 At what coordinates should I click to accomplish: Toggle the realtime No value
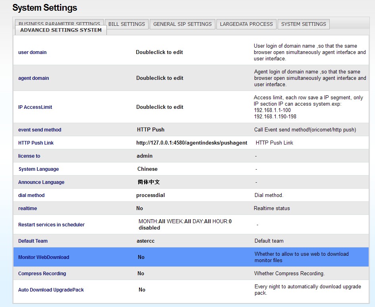[139, 209]
